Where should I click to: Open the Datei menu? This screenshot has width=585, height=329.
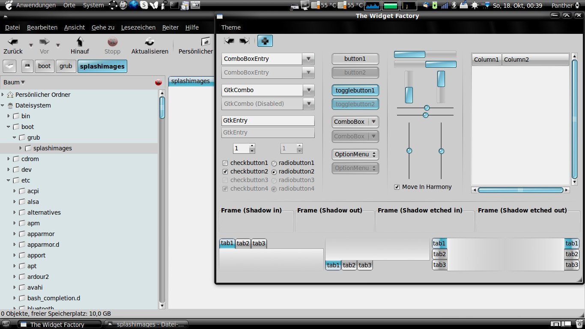click(12, 27)
